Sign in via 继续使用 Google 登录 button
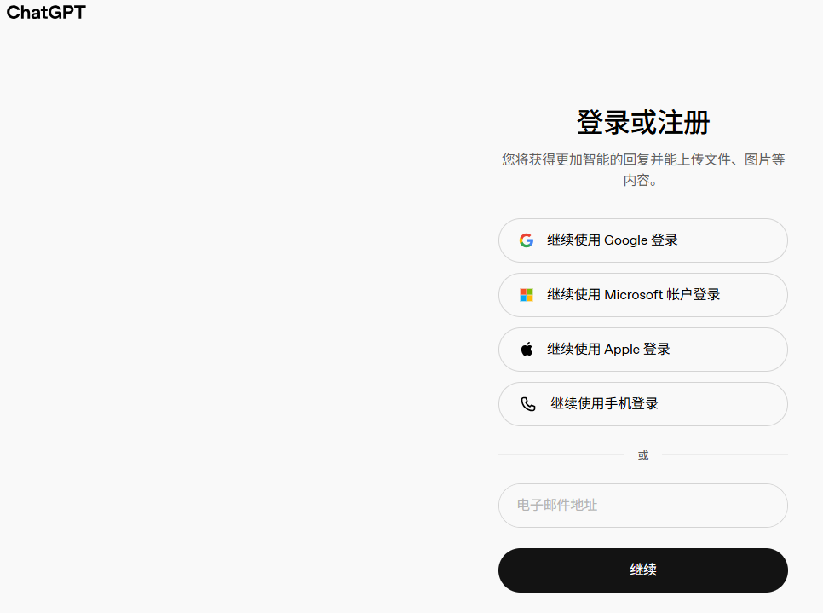This screenshot has height=613, width=823. tap(642, 240)
